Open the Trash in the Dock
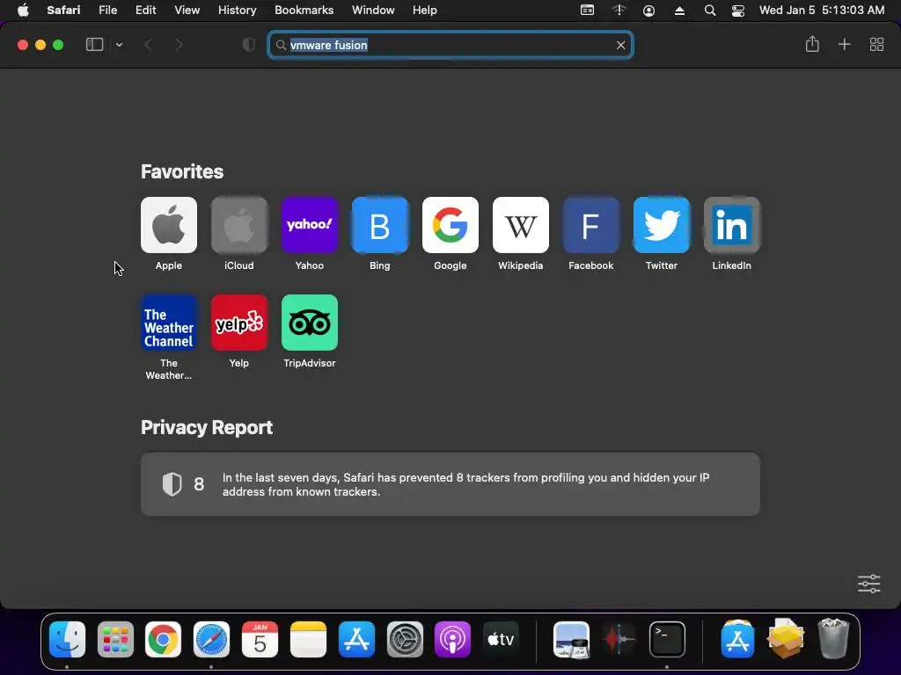The width and height of the screenshot is (901, 675). pyautogui.click(x=833, y=638)
